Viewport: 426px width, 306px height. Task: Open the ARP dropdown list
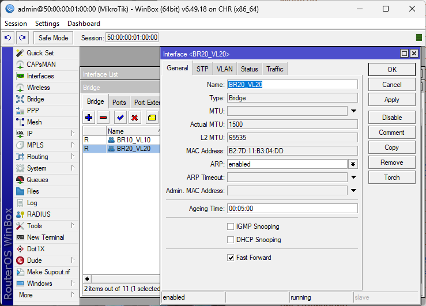point(353,164)
